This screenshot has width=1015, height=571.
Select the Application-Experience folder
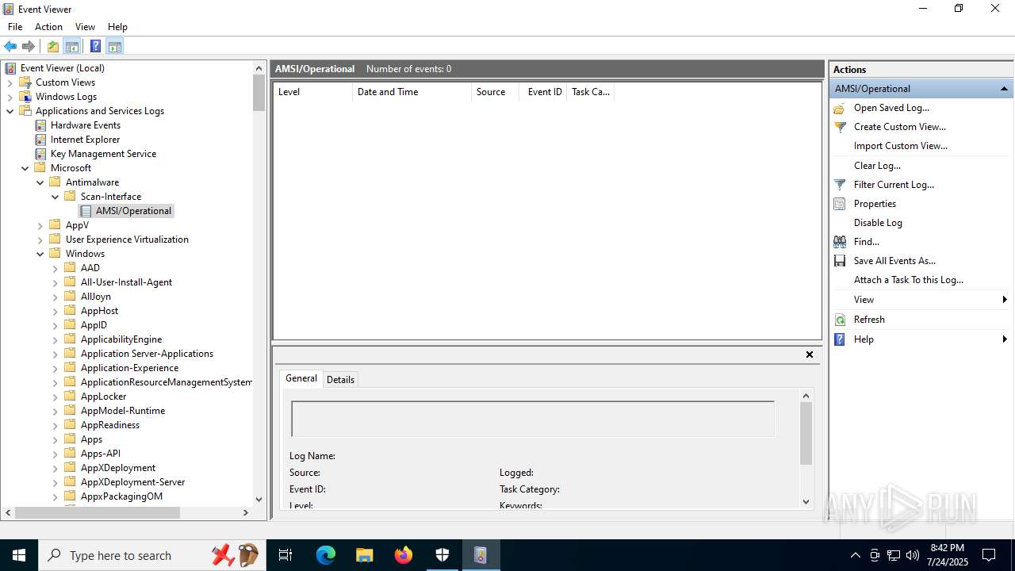129,368
